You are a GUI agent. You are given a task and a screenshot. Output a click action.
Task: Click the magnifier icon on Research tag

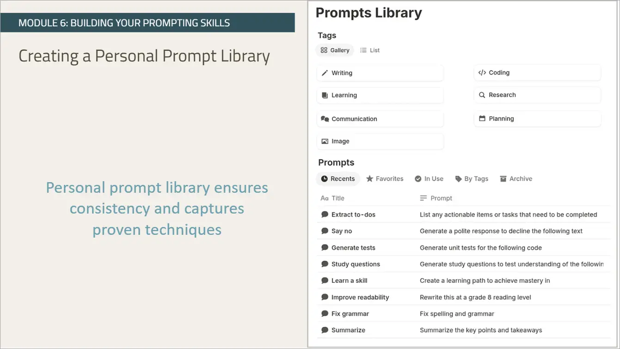coord(482,95)
